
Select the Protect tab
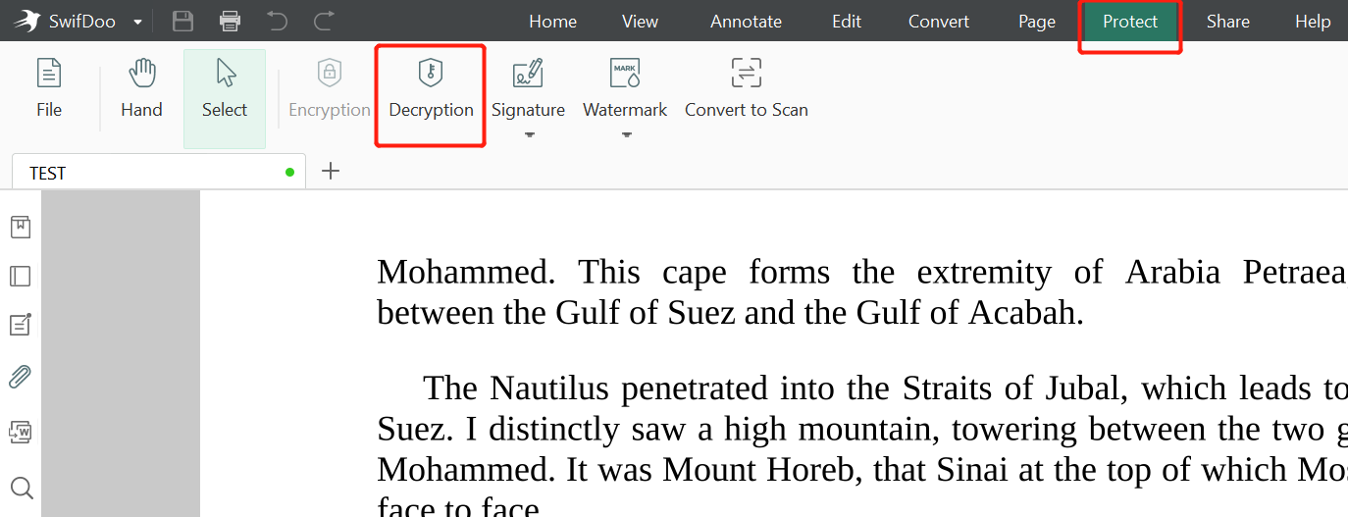coord(1130,22)
